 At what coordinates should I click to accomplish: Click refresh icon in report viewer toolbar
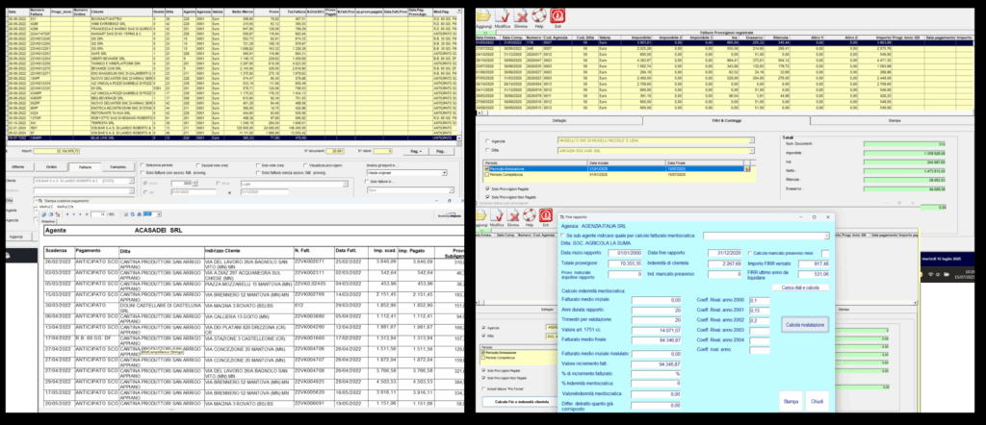(132, 214)
